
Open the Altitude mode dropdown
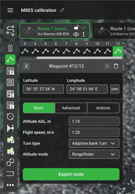[94, 154]
